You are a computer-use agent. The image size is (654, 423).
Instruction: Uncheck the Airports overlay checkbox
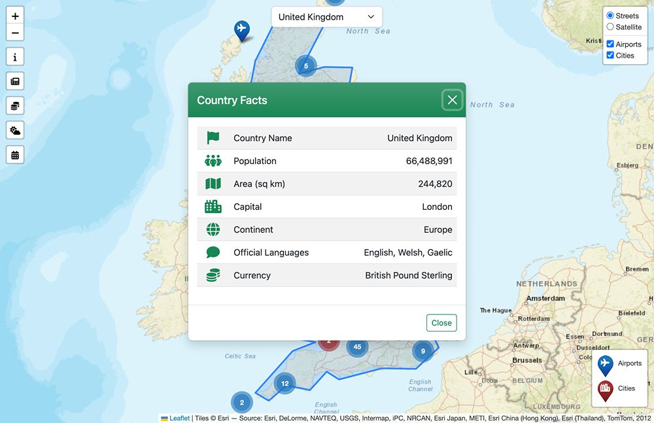click(610, 44)
